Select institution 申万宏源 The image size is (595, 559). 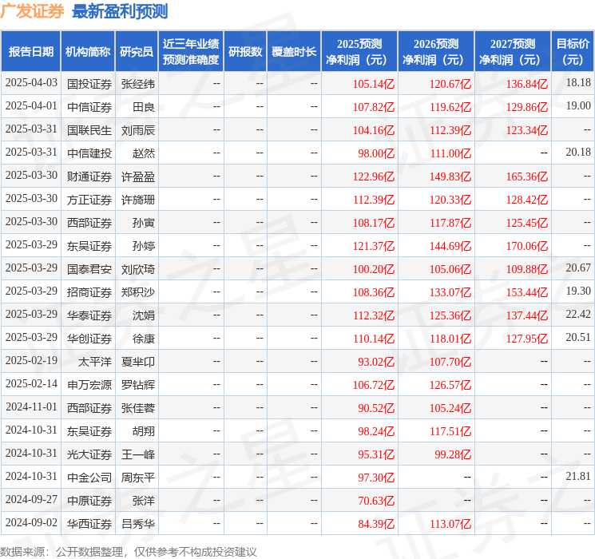point(89,385)
